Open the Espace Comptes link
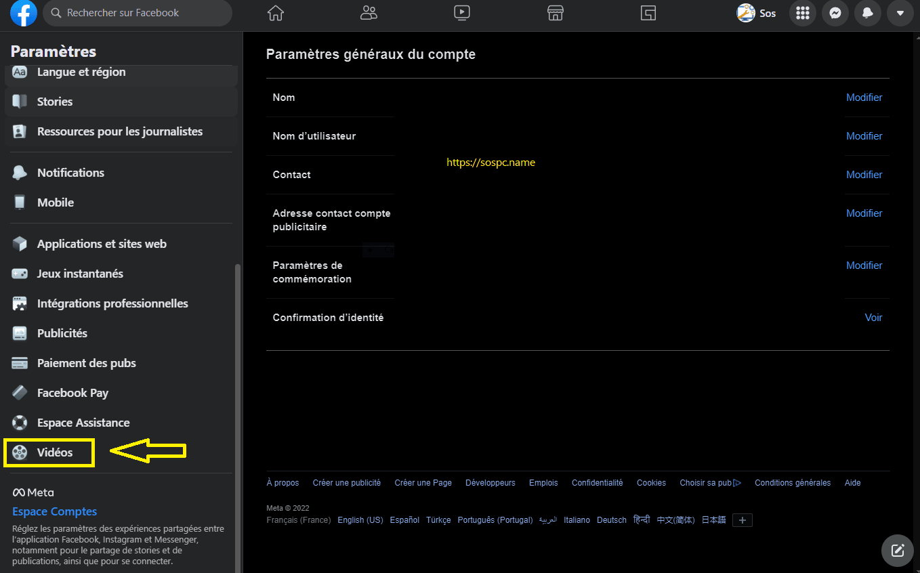This screenshot has width=920, height=573. [54, 512]
